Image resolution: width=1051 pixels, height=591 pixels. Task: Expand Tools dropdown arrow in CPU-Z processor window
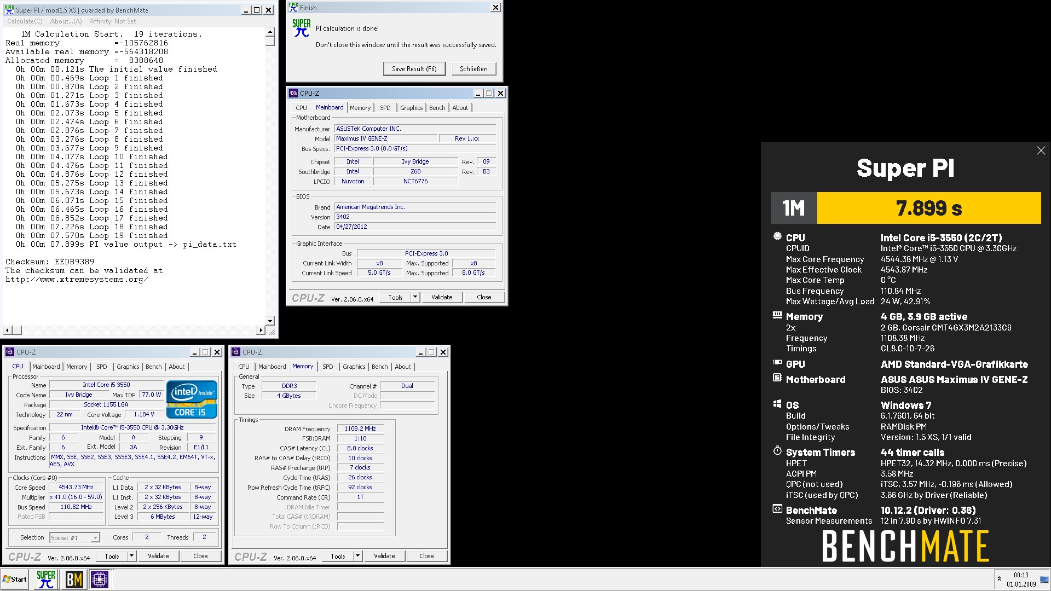pyautogui.click(x=131, y=556)
